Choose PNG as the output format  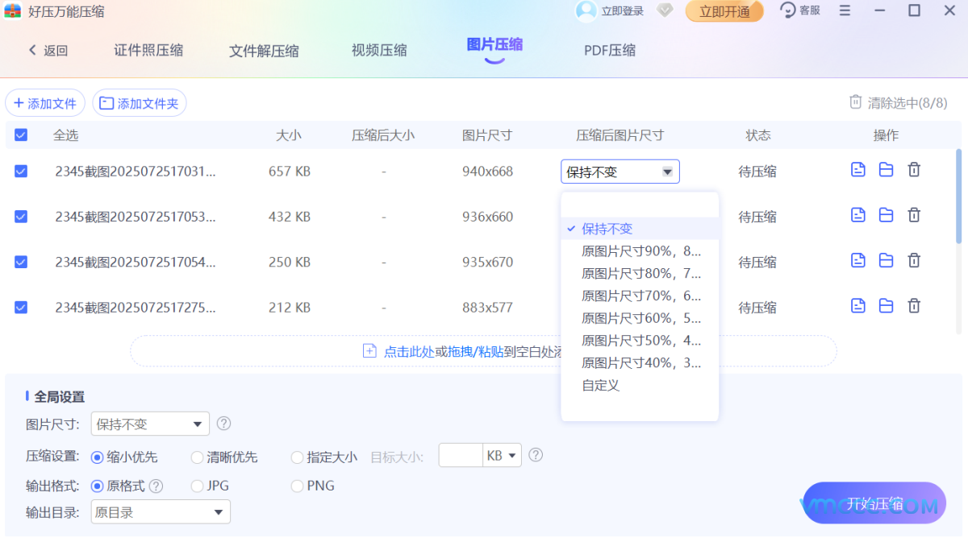297,486
